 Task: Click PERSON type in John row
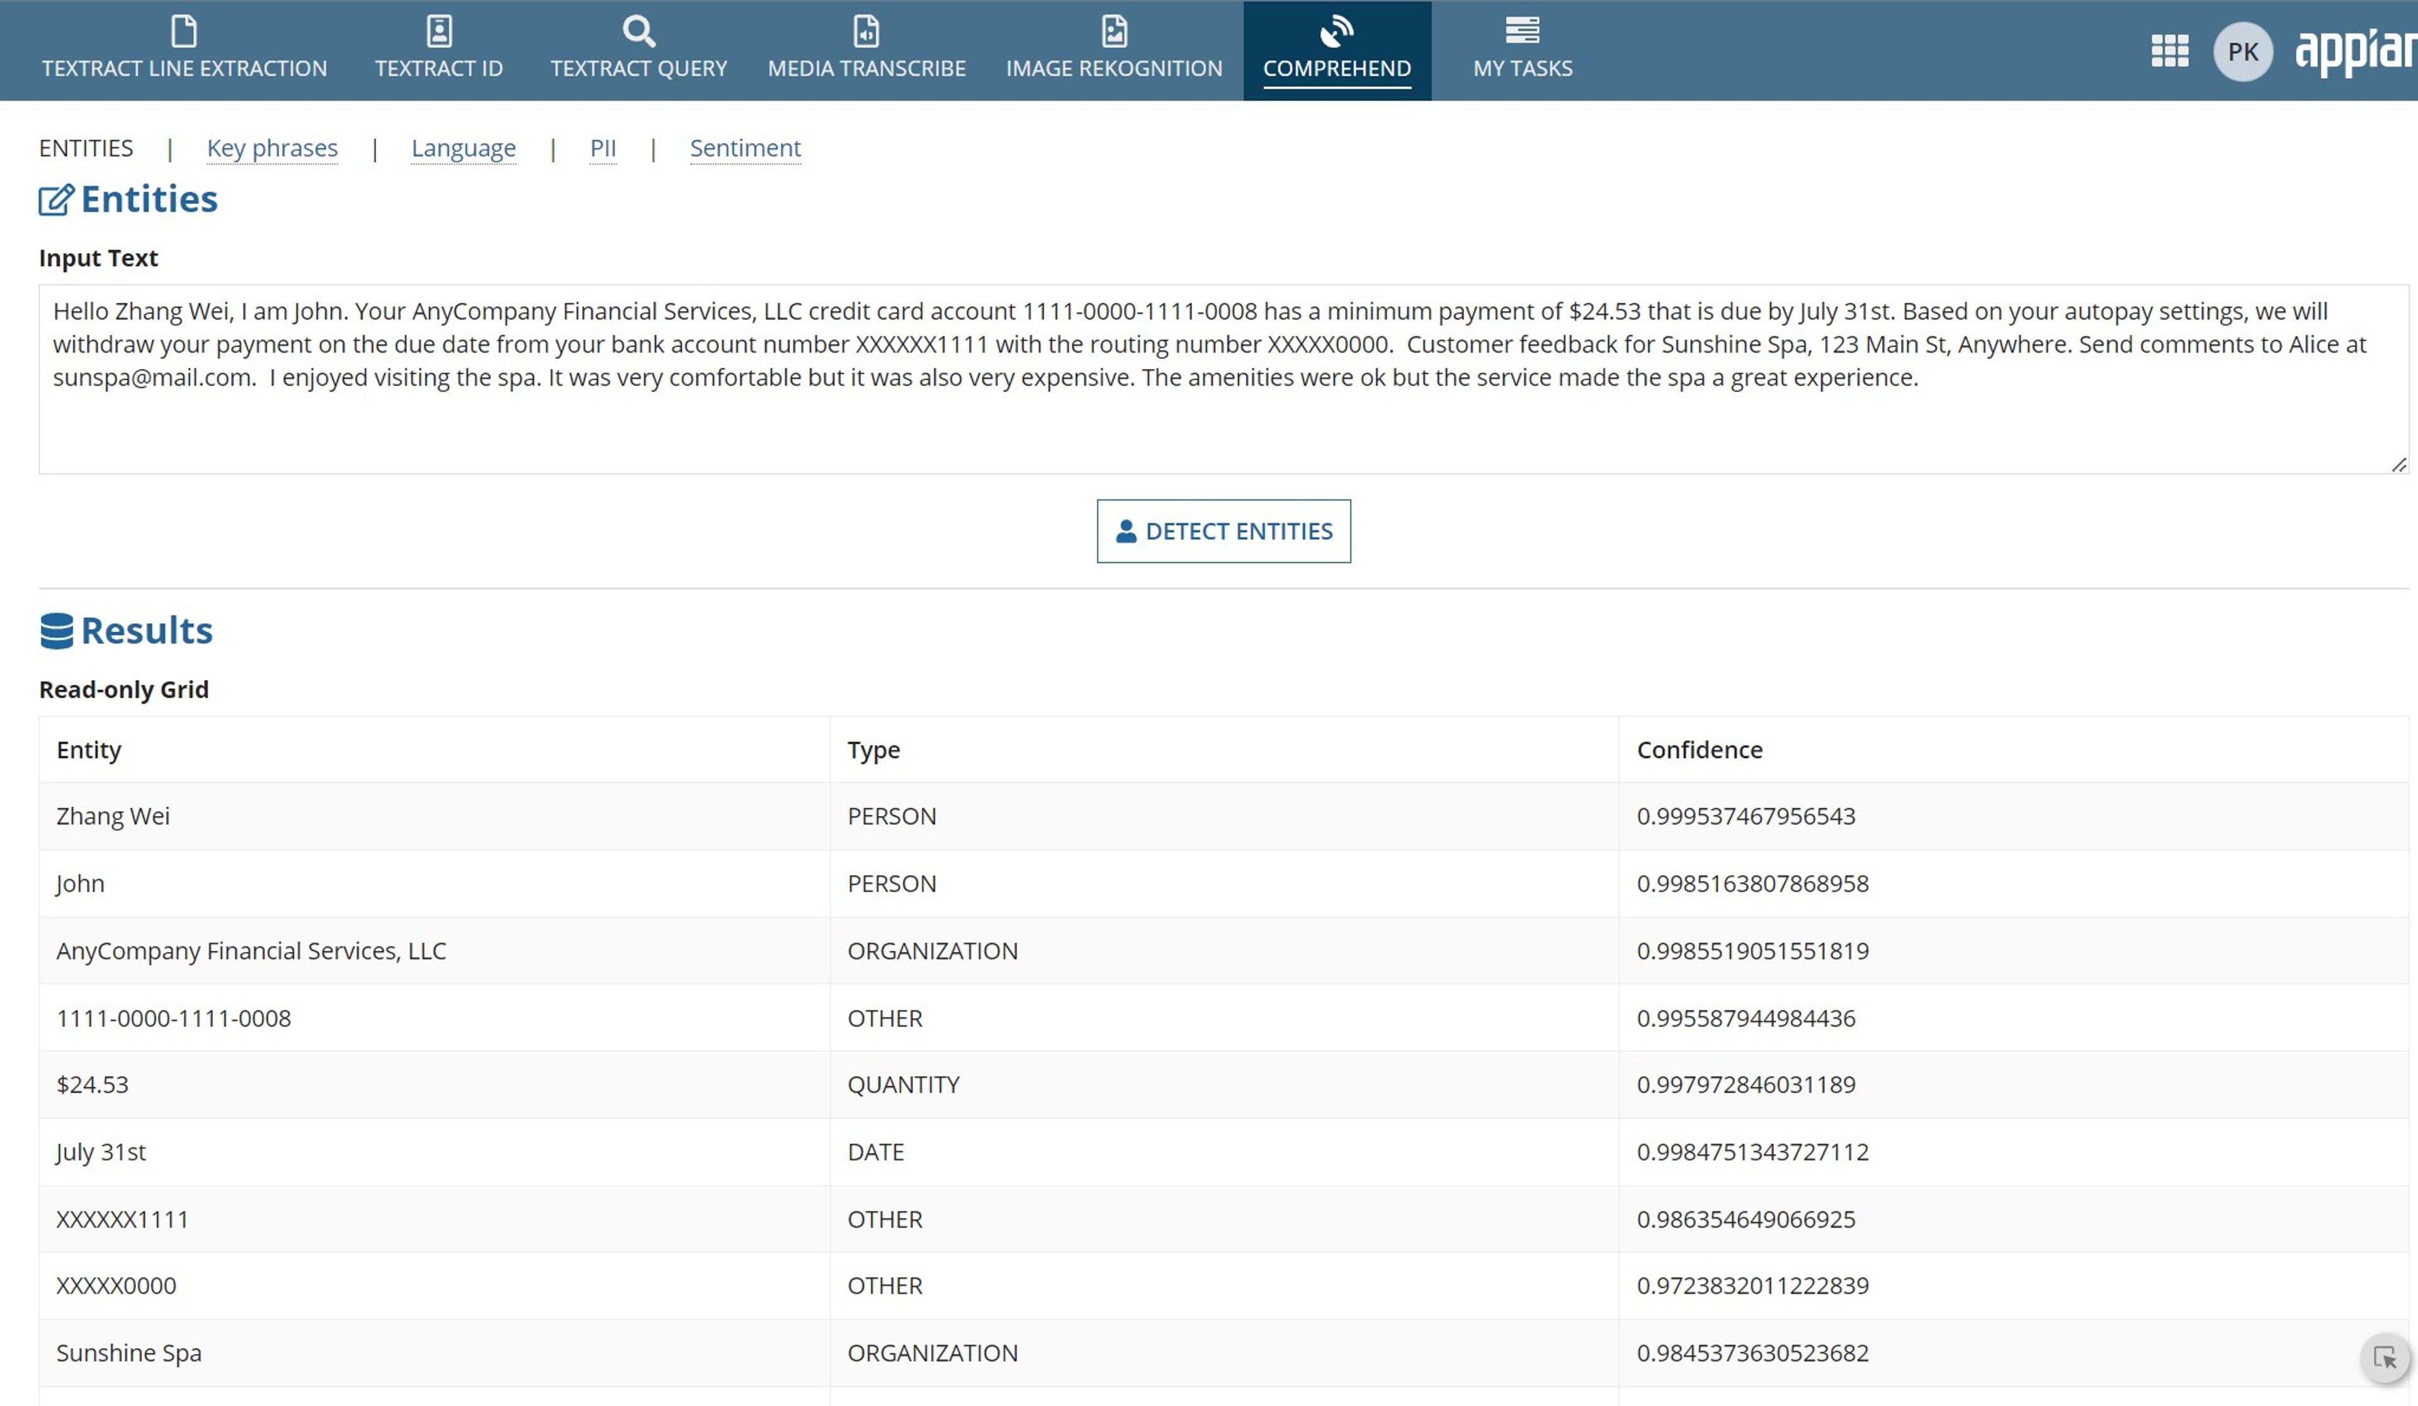[x=892, y=883]
